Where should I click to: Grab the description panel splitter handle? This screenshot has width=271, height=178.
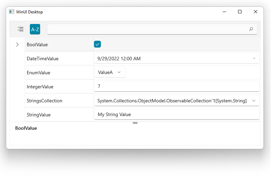pyautogui.click(x=135, y=123)
